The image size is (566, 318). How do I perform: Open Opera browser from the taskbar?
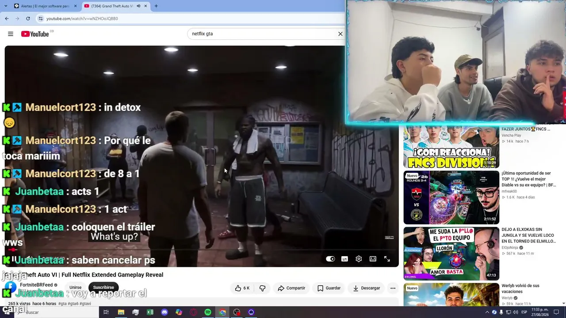[x=193, y=312]
